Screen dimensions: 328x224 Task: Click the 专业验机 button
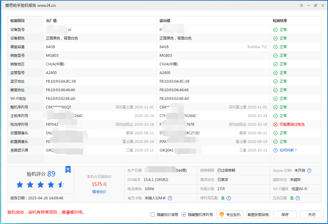point(230,214)
